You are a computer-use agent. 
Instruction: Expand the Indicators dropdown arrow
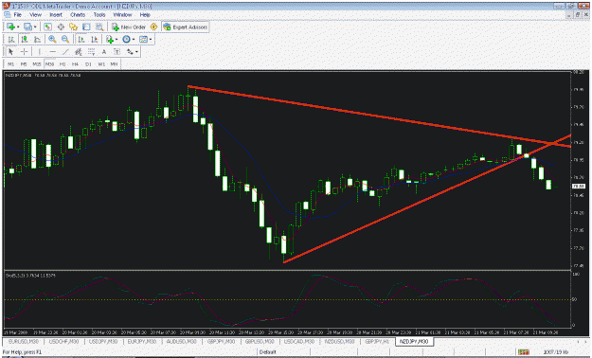tap(117, 40)
